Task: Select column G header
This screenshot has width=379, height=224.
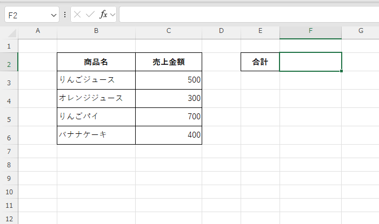Action: tap(361, 32)
